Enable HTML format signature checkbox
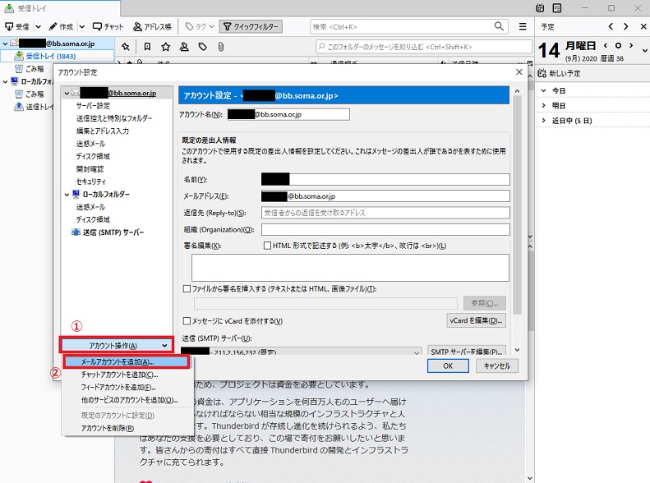 [x=267, y=246]
